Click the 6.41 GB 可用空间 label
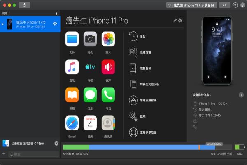247x165 pixels. pyautogui.click(x=221, y=154)
